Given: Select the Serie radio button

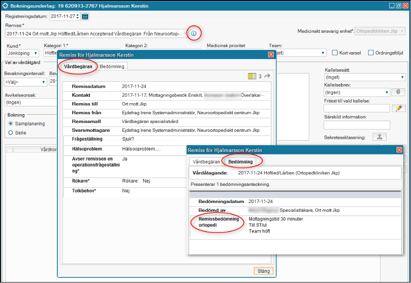Looking at the screenshot, I should point(11,133).
